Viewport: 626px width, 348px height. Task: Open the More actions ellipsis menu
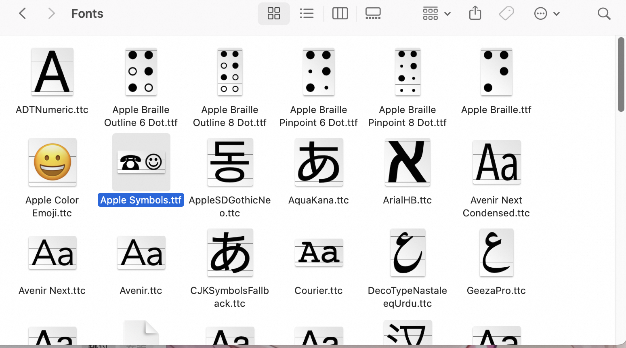coord(547,13)
